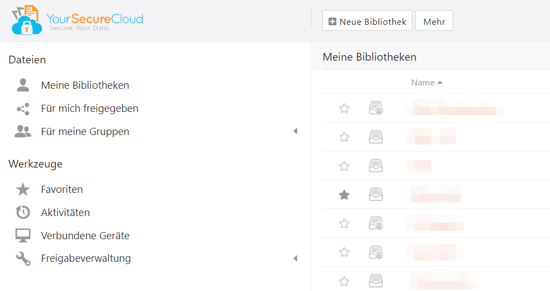Open Meine Bibliotheken person icon
The image size is (550, 291).
click(23, 85)
